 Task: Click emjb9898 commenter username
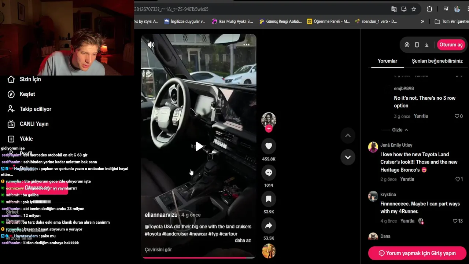click(x=404, y=89)
